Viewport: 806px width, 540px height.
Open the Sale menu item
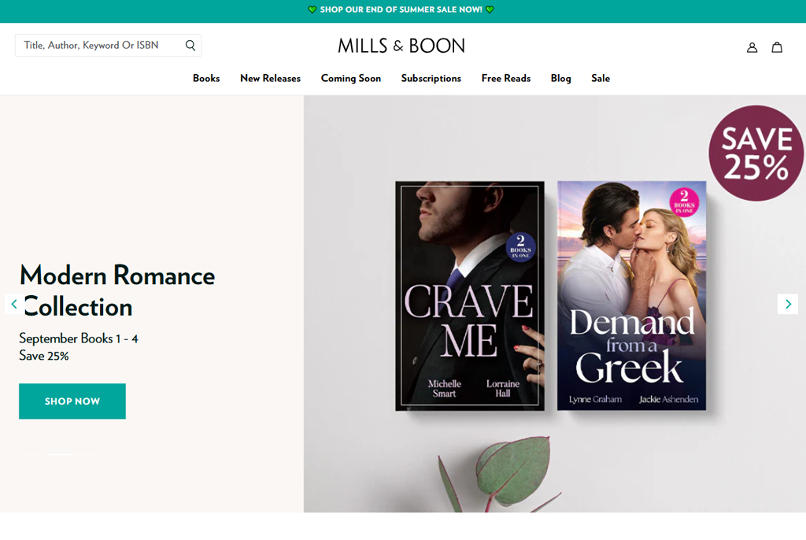click(601, 78)
